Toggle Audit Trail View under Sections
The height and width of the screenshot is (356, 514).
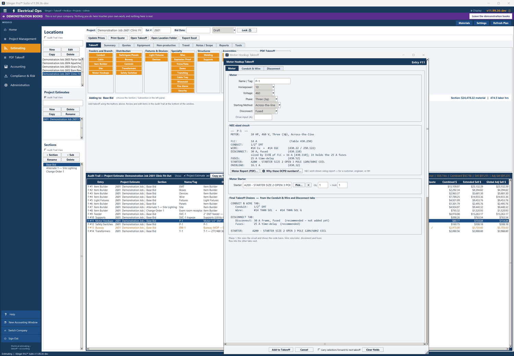pos(45,150)
